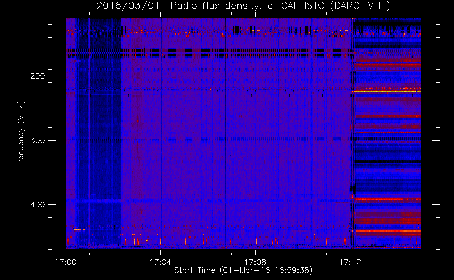Select the 17:00 time tick label

tap(66, 262)
